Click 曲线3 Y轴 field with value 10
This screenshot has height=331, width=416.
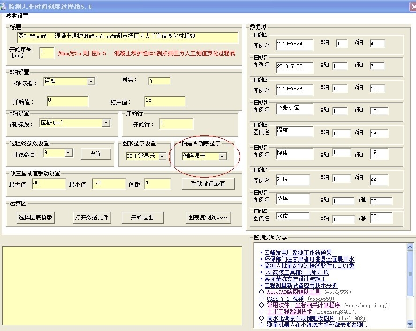(377, 89)
